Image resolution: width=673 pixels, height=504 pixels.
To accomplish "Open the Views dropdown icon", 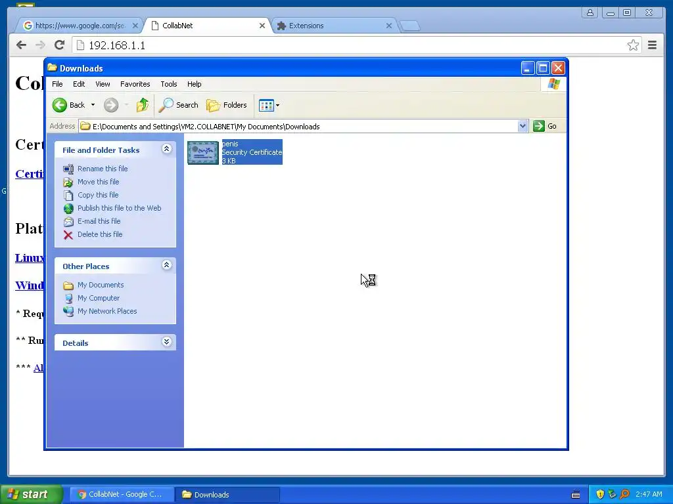I will 269,105.
